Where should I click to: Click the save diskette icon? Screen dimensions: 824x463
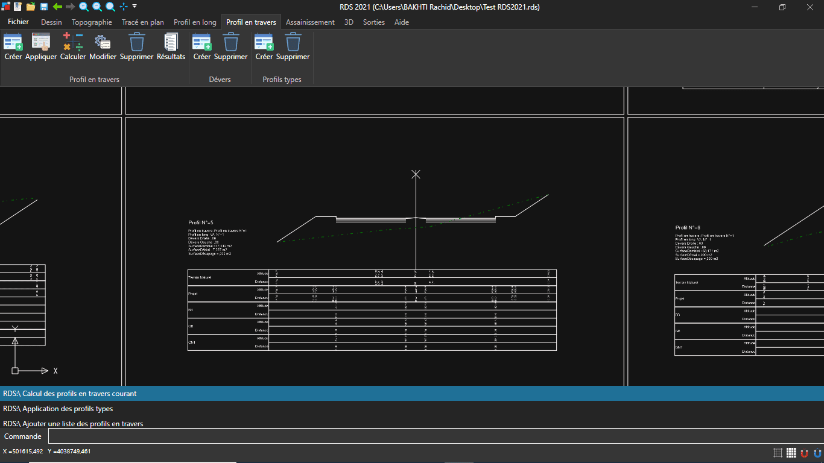click(x=43, y=7)
